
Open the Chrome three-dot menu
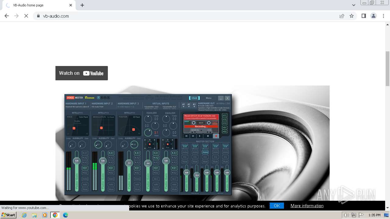click(x=383, y=16)
